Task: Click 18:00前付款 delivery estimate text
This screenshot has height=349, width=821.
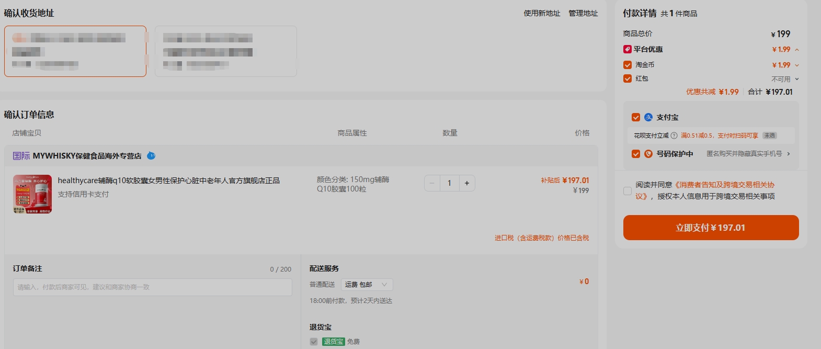Action: click(351, 301)
